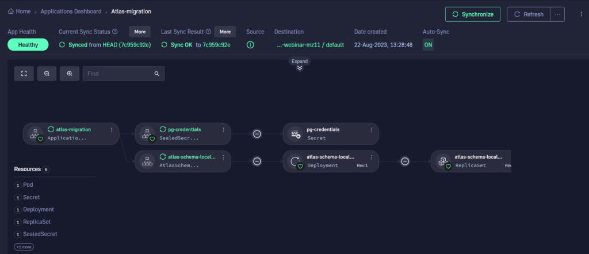Click More button beside Last Sync Result

225,32
